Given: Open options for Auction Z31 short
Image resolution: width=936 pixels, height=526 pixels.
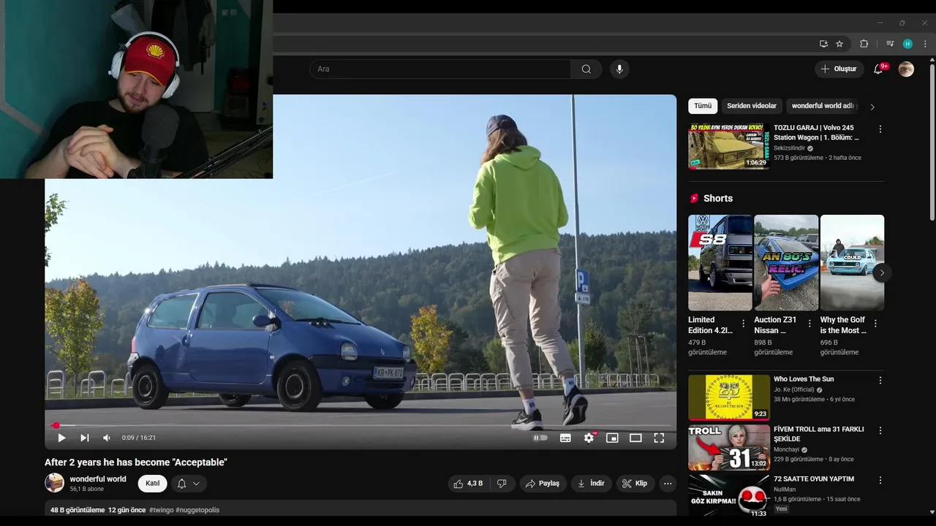Looking at the screenshot, I should (809, 324).
